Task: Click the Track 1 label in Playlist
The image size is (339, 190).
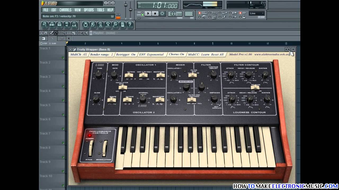Action: 45,48
